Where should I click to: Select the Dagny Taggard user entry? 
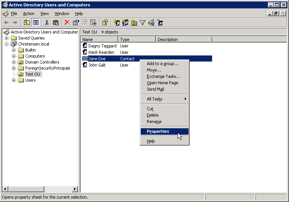(x=102, y=46)
